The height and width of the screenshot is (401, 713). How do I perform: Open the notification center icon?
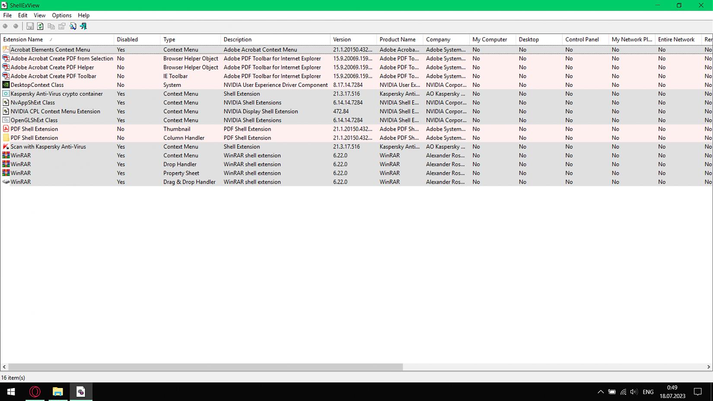pyautogui.click(x=698, y=392)
